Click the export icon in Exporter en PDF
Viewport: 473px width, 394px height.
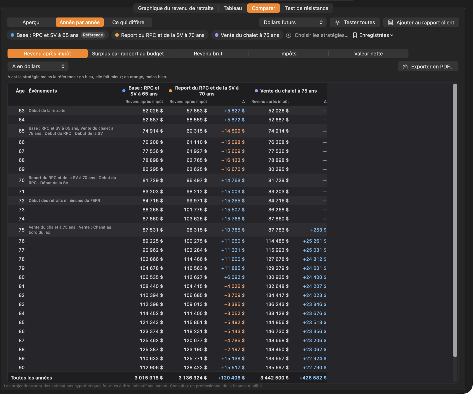[x=405, y=67]
